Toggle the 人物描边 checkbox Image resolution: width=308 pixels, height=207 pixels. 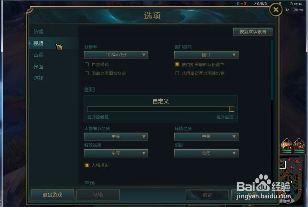point(87,165)
